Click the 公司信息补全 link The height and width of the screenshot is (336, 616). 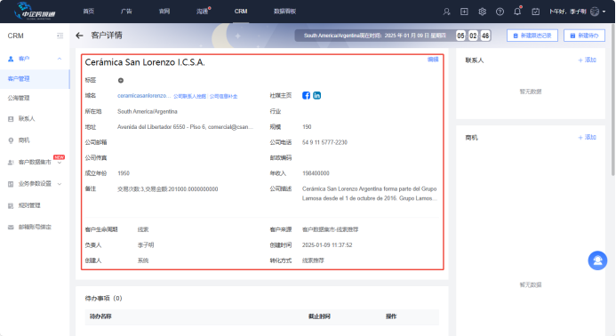[223, 96]
